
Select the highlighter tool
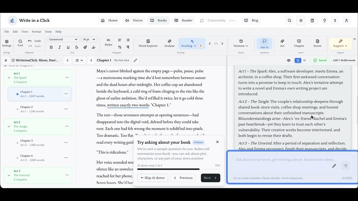click(94, 47)
